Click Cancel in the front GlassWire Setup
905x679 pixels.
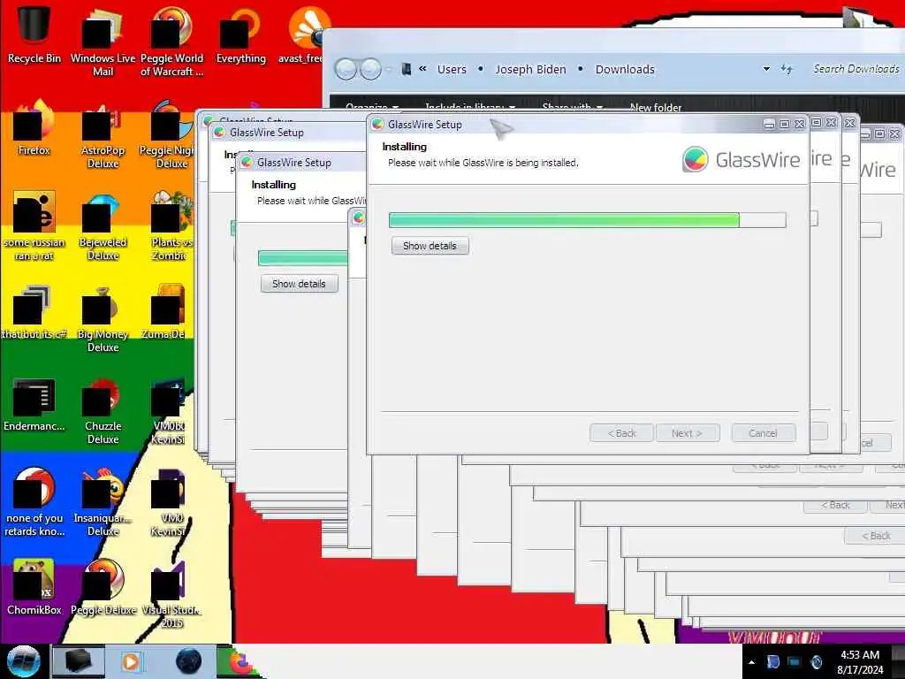(763, 433)
